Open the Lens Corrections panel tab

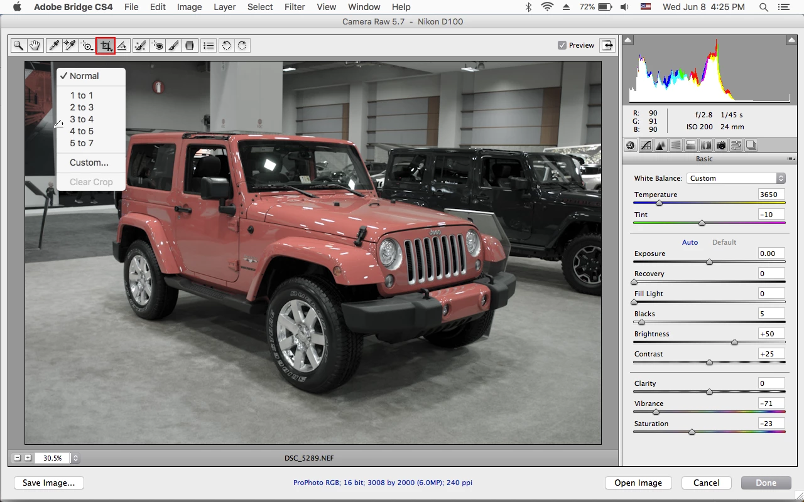pos(706,146)
